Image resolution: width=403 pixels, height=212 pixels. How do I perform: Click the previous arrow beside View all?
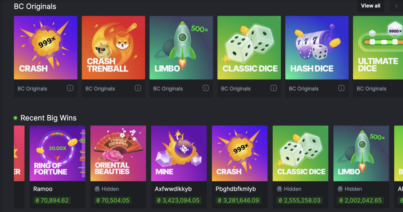(396, 6)
